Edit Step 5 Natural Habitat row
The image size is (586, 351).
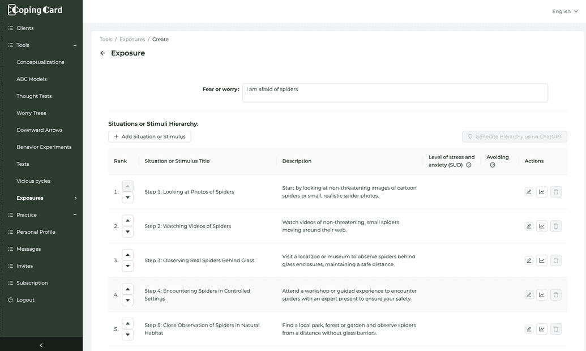click(x=529, y=329)
